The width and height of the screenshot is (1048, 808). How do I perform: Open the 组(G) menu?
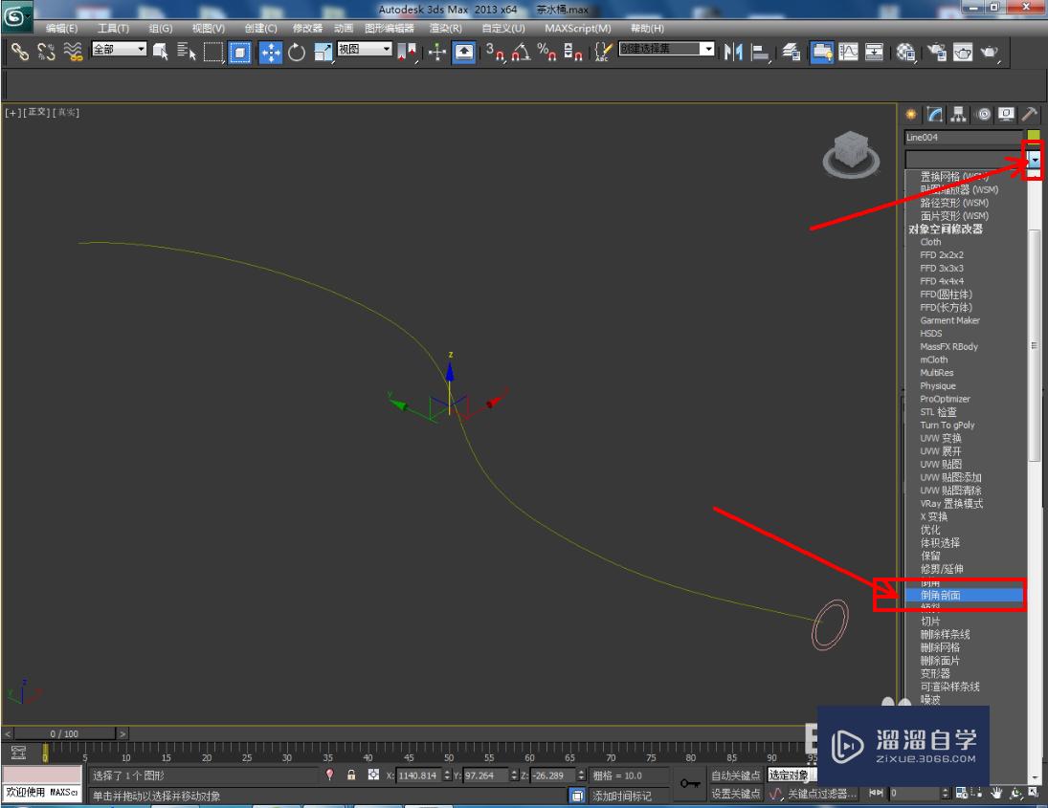pos(161,28)
